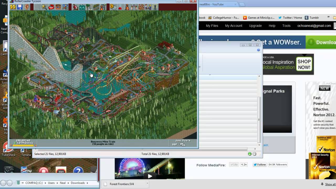Open Games at Miniclip bookmark
This screenshot has width=336, height=189.
(259, 18)
